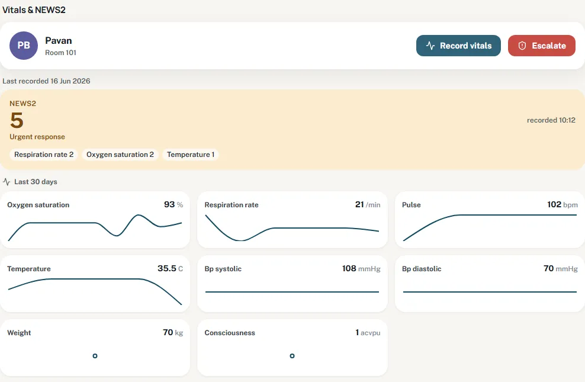Click the Consciousness data point marker
This screenshot has height=382, width=585.
(x=292, y=356)
